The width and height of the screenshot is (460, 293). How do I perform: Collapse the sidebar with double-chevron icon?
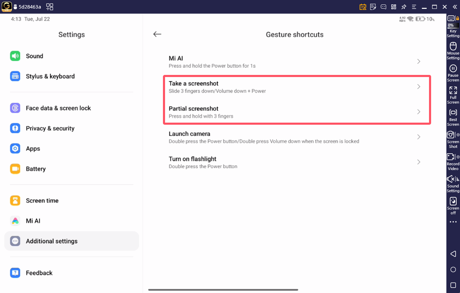[455, 7]
